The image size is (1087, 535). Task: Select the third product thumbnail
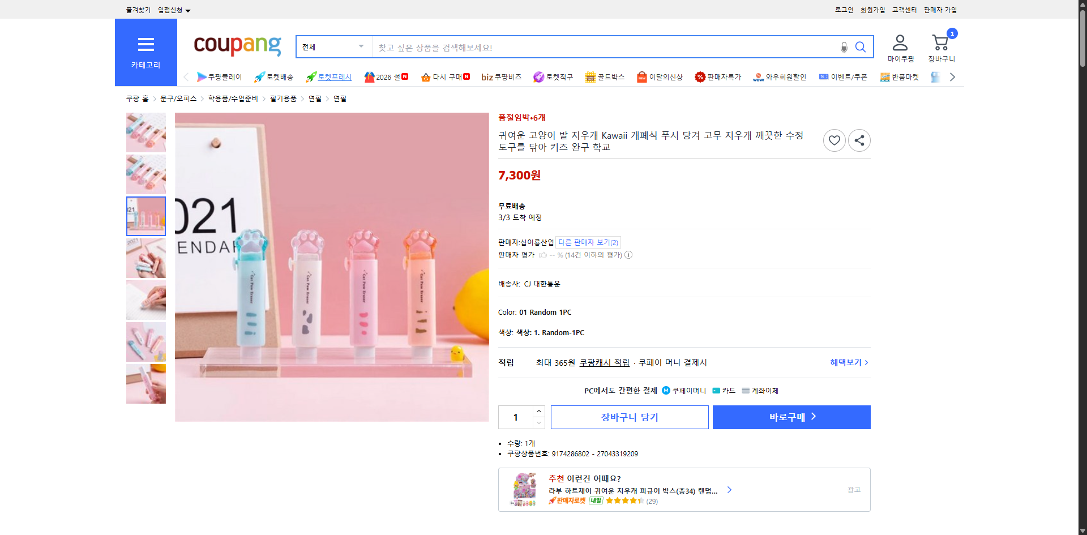(x=145, y=216)
